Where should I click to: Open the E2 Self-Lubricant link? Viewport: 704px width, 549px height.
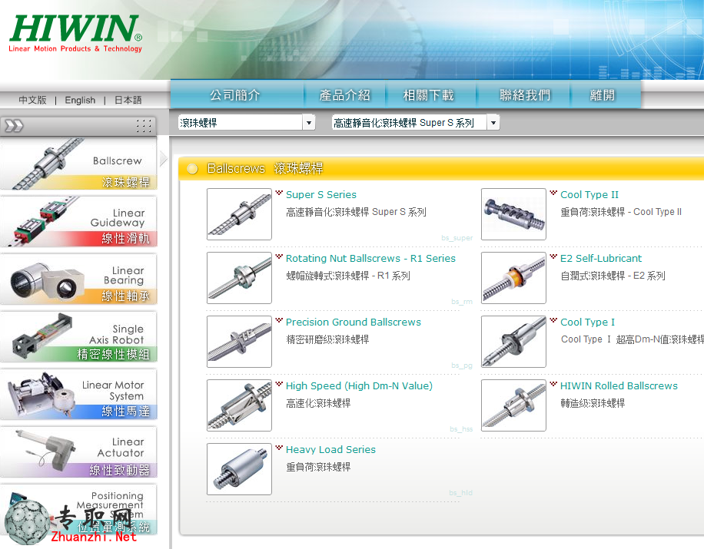601,258
